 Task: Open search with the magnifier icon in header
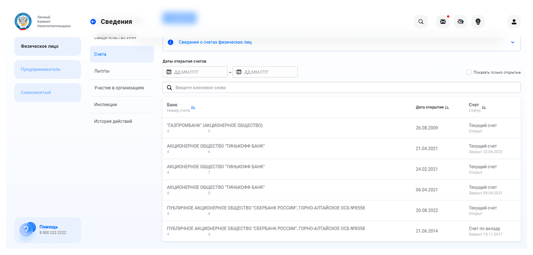[x=421, y=22]
